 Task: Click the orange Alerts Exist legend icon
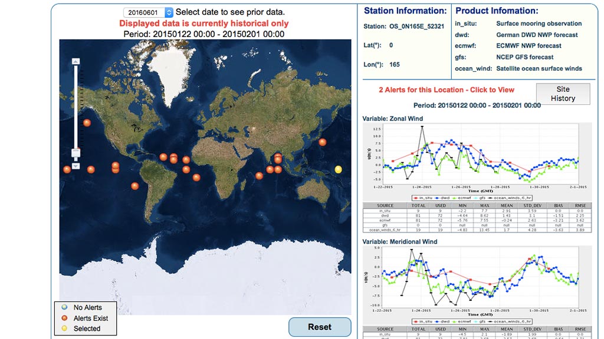tap(64, 318)
